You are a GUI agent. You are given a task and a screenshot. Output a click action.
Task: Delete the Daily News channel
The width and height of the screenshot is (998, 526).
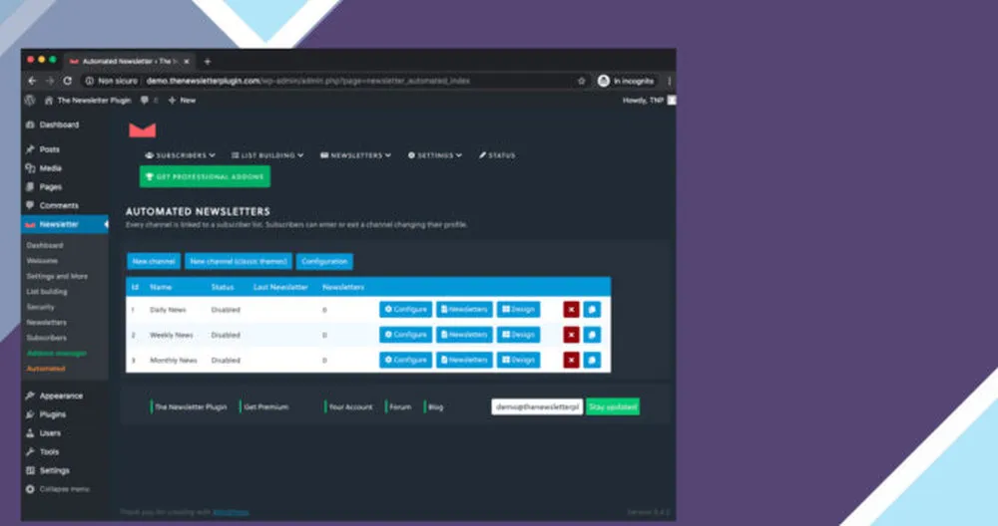click(571, 310)
